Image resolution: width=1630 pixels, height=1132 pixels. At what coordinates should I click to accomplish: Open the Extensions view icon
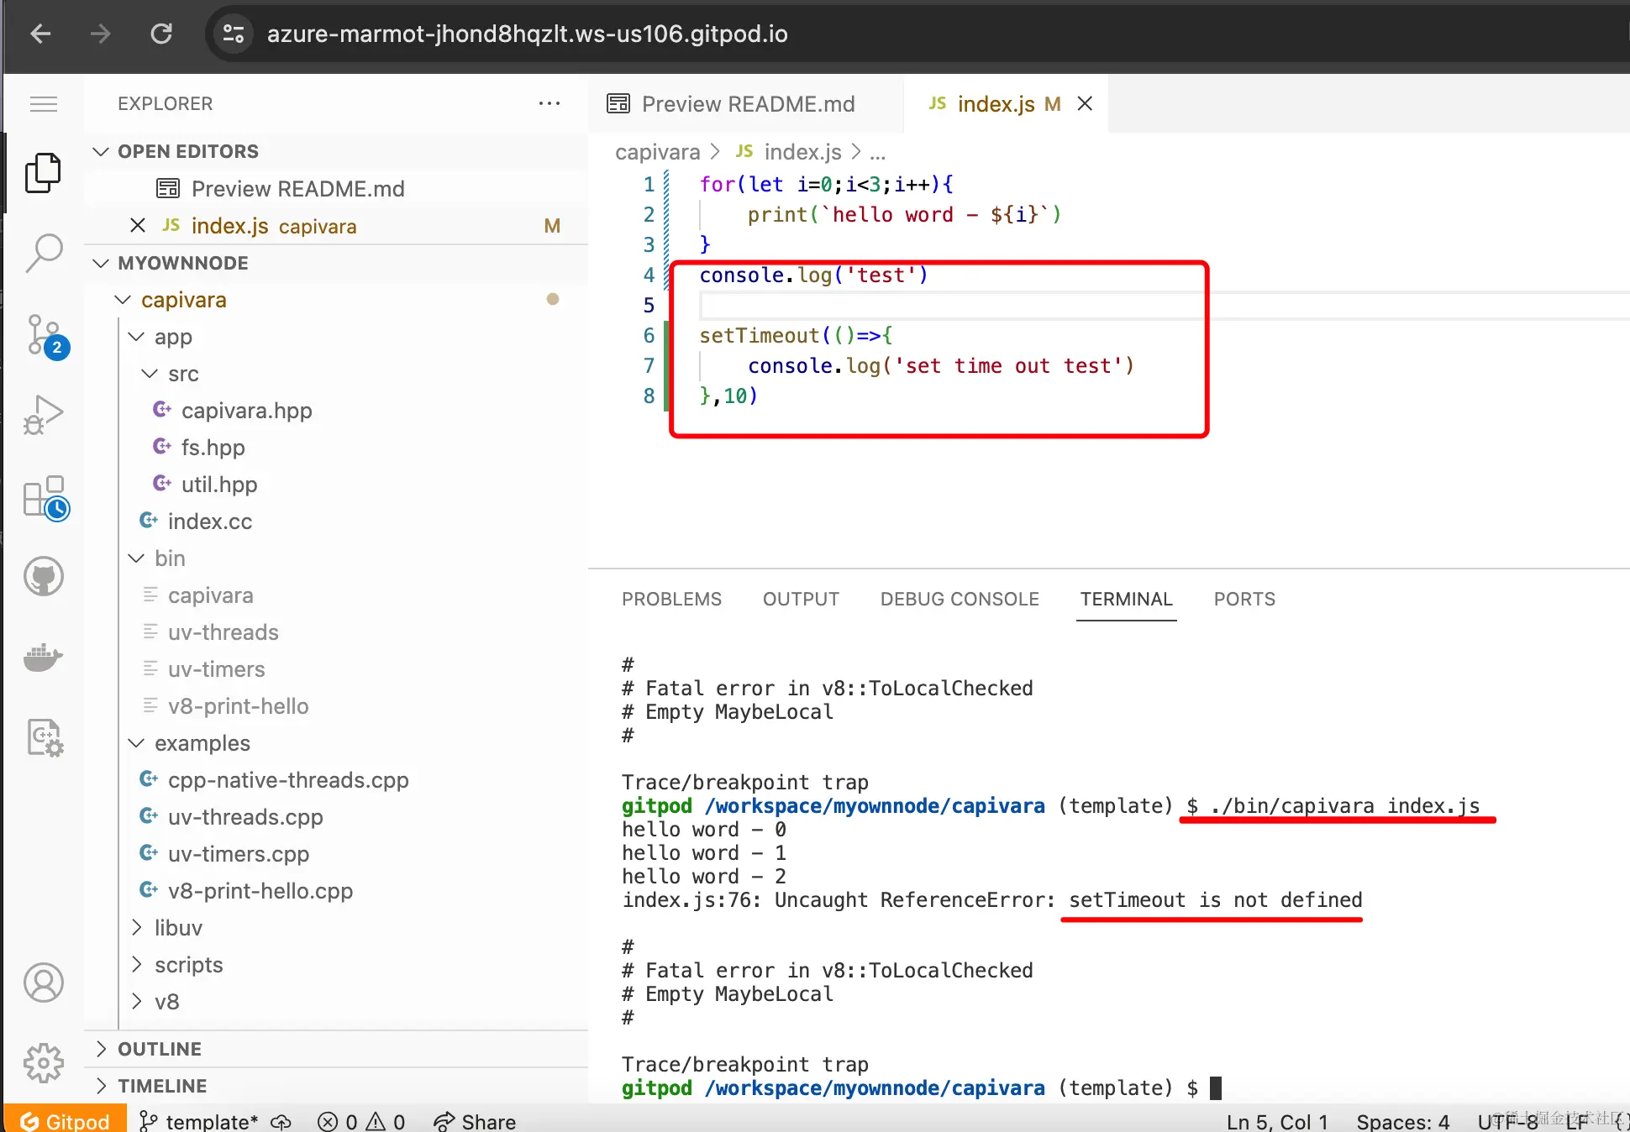43,497
